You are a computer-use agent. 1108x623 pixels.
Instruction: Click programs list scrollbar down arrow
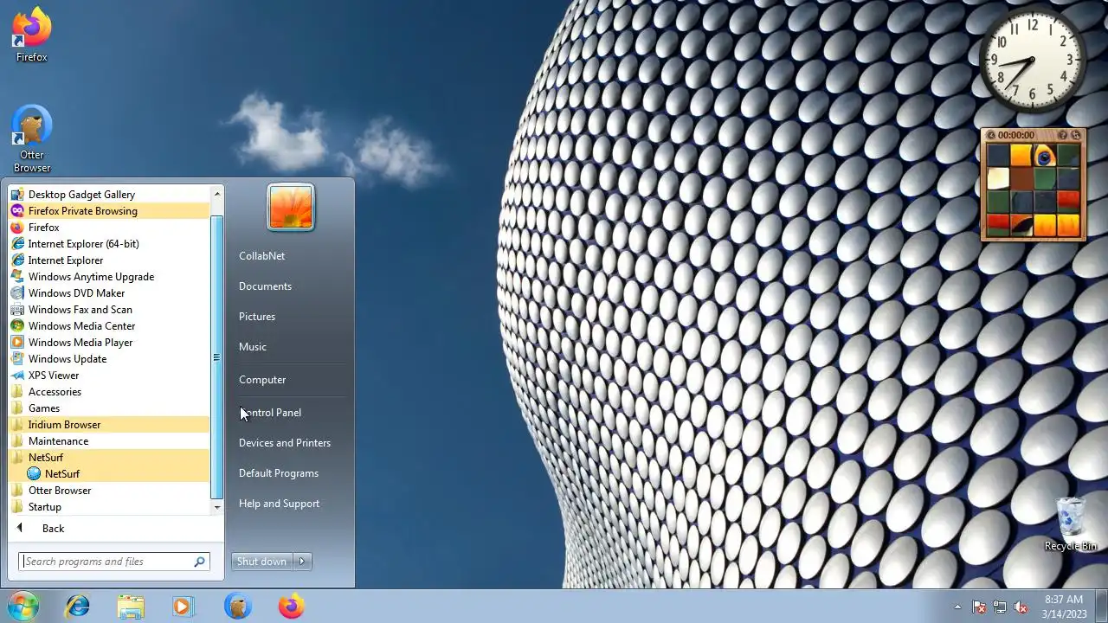pyautogui.click(x=216, y=508)
